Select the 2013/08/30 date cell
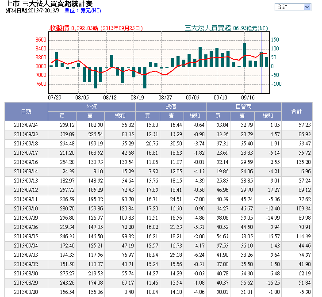322x297 pixels. tap(26, 274)
